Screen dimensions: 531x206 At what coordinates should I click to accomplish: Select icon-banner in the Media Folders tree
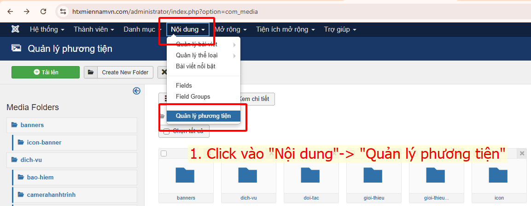(75, 143)
